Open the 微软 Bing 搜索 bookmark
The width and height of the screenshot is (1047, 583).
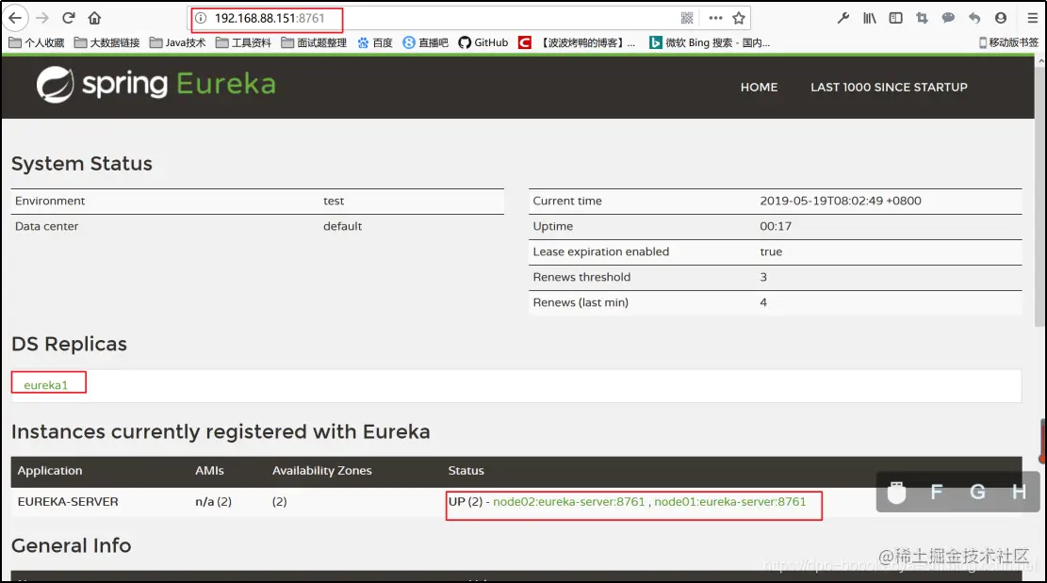point(710,42)
